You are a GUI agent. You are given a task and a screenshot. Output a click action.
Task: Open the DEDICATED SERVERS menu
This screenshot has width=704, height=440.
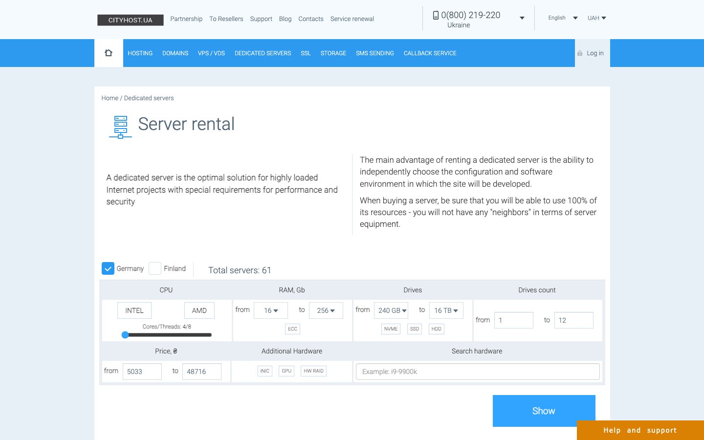[263, 53]
